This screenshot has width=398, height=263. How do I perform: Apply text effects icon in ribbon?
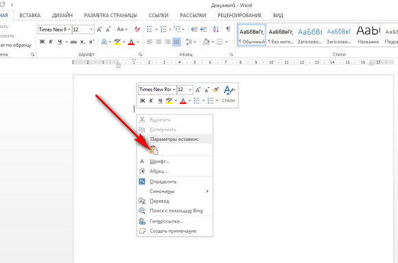tap(104, 42)
